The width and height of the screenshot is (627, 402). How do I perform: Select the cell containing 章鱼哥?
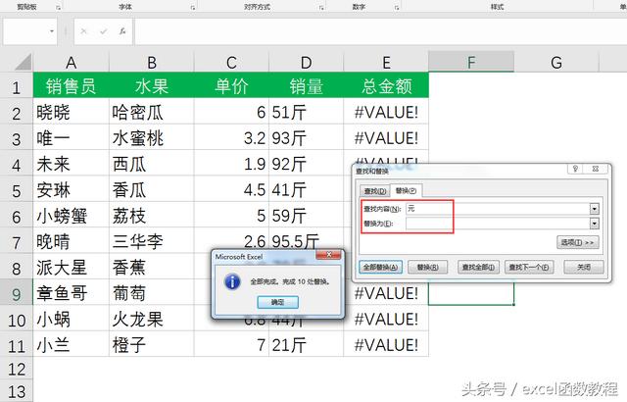pos(72,293)
